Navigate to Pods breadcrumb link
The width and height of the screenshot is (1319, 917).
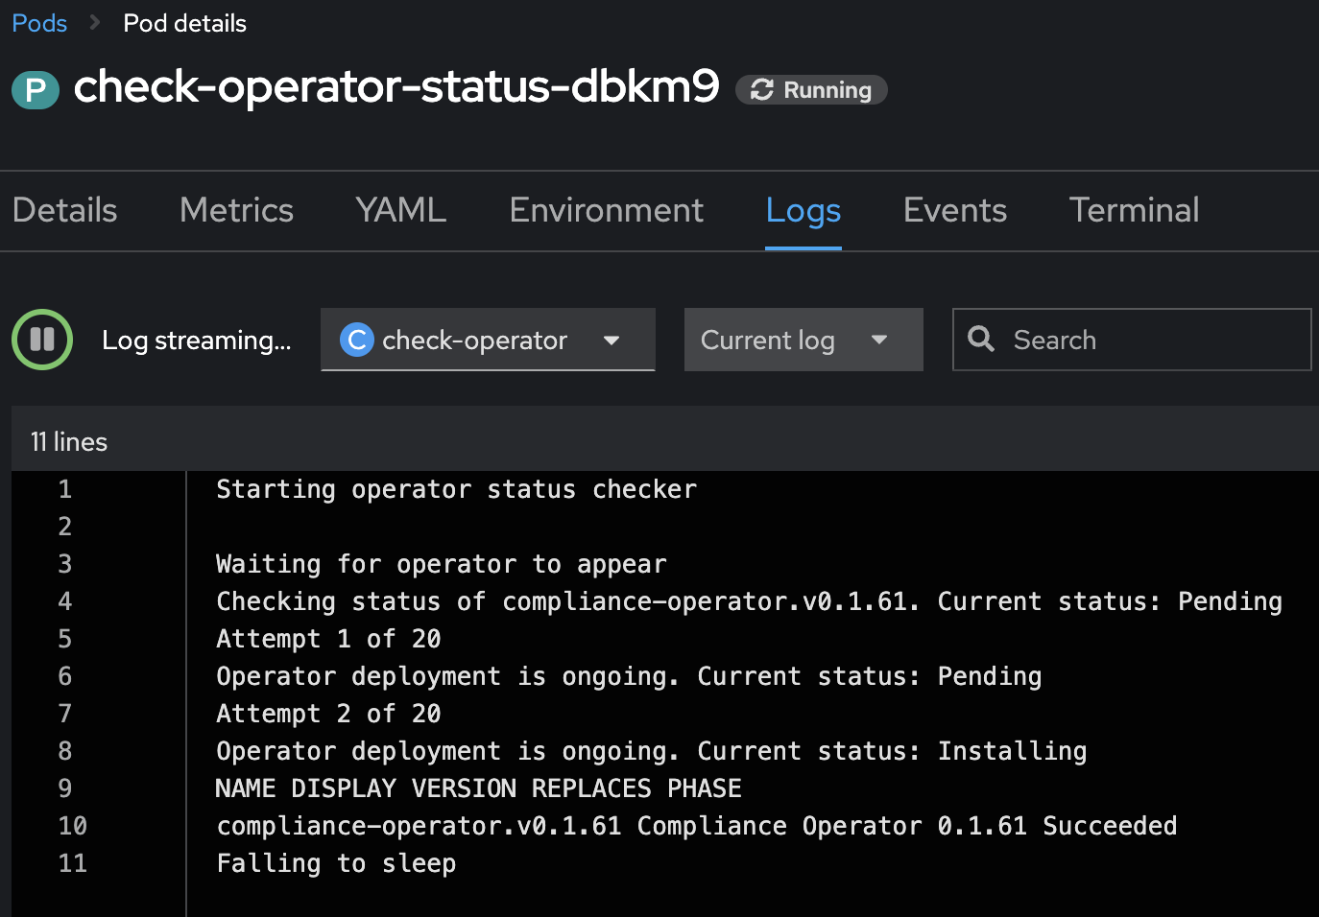point(39,23)
